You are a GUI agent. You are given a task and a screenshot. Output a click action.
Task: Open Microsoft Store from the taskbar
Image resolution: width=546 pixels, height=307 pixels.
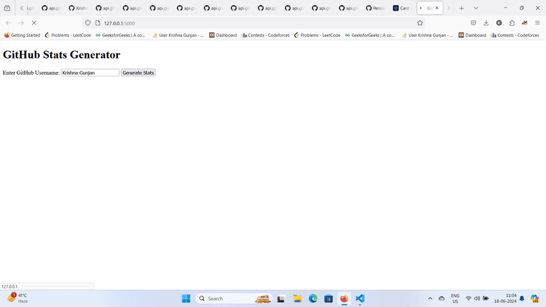(328, 298)
